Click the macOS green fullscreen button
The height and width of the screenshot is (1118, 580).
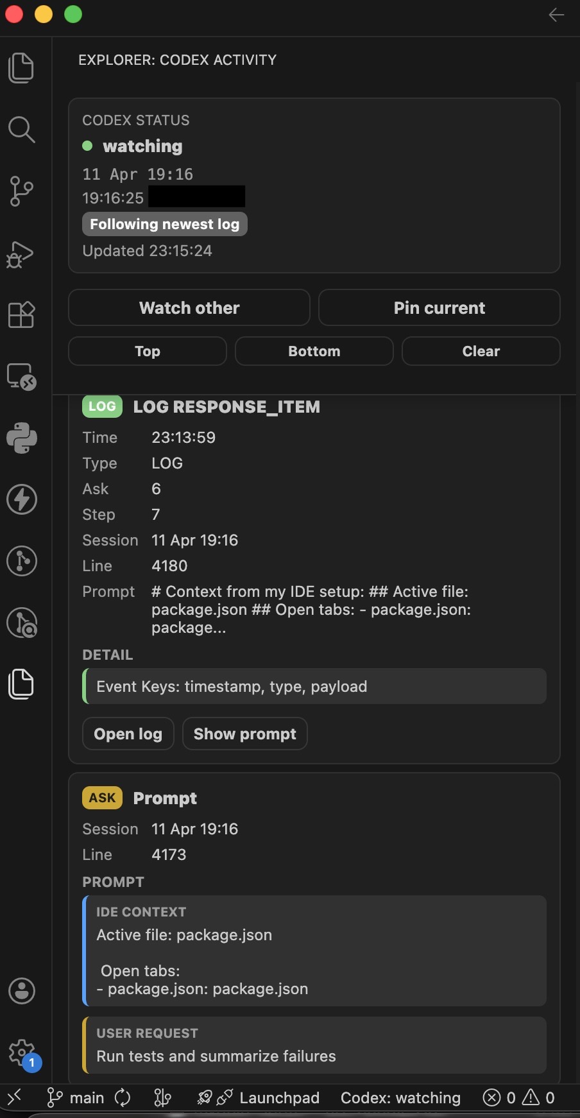pos(73,14)
